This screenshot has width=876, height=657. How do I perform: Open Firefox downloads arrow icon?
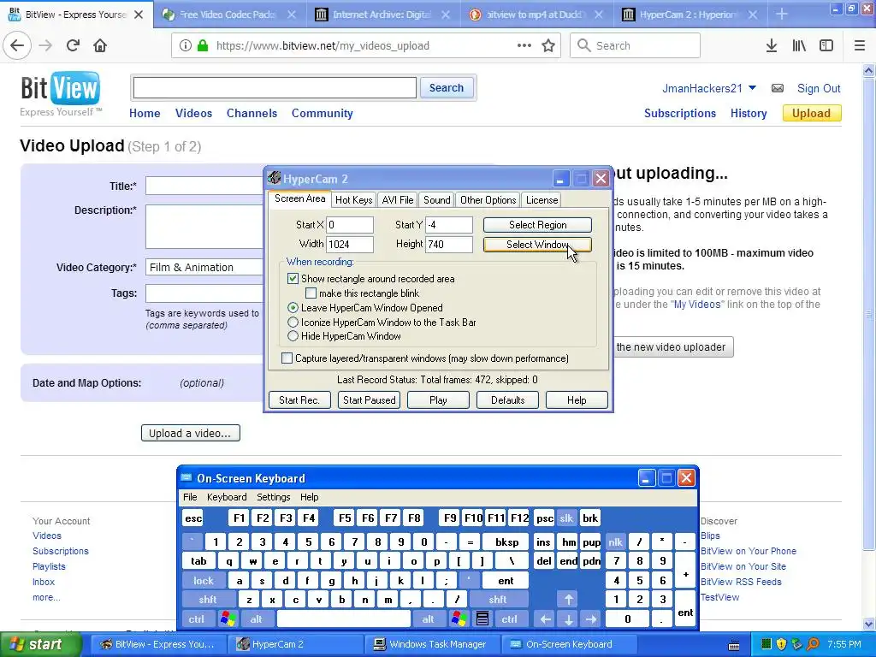pos(771,46)
